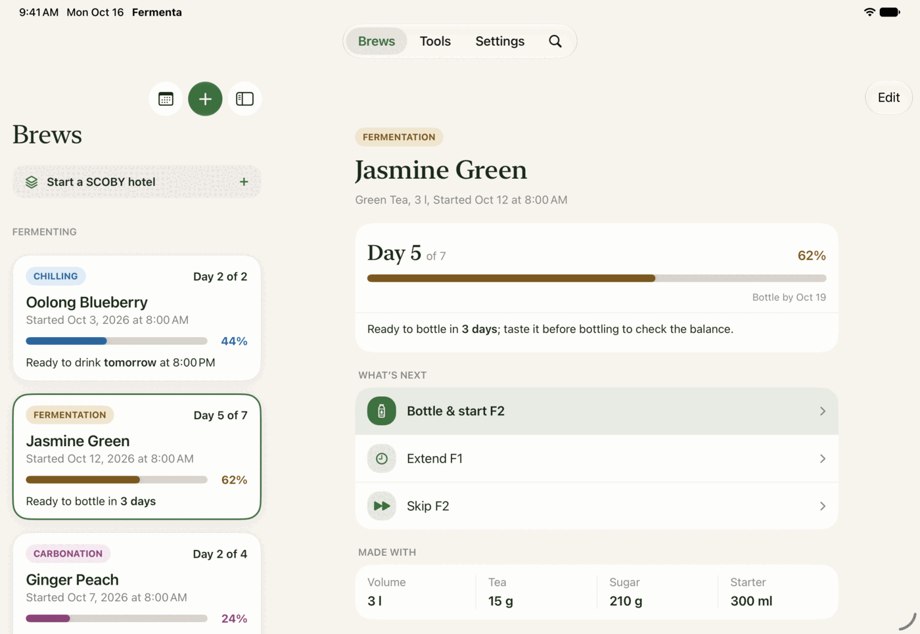Click the Sugar 210 g value
Image resolution: width=920 pixels, height=634 pixels.
pos(626,601)
